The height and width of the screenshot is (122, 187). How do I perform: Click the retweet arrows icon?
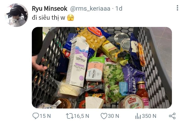(x=70, y=116)
